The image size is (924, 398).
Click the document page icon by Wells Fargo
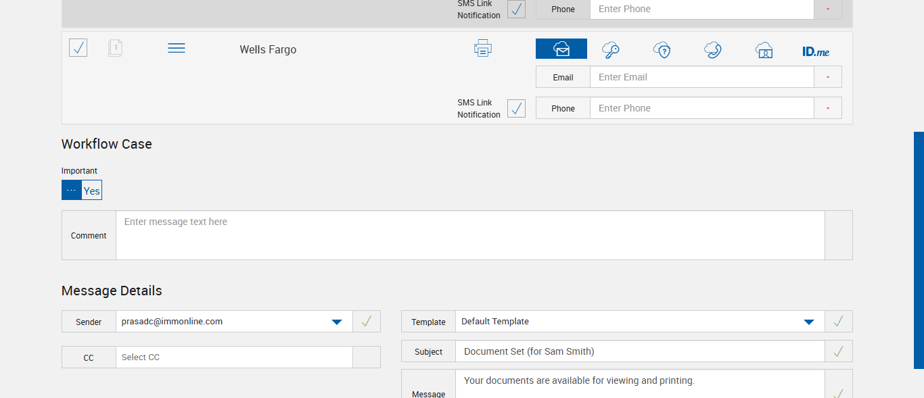tap(115, 48)
